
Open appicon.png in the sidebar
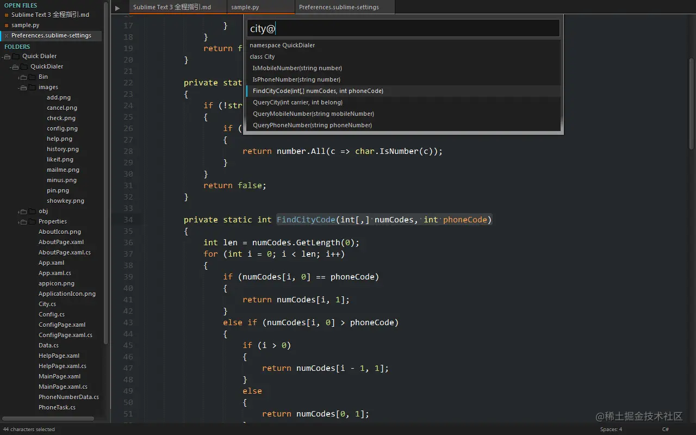tap(57, 283)
